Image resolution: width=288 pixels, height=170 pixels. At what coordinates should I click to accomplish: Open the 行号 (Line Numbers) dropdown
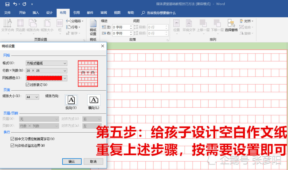pyautogui.click(x=73, y=27)
